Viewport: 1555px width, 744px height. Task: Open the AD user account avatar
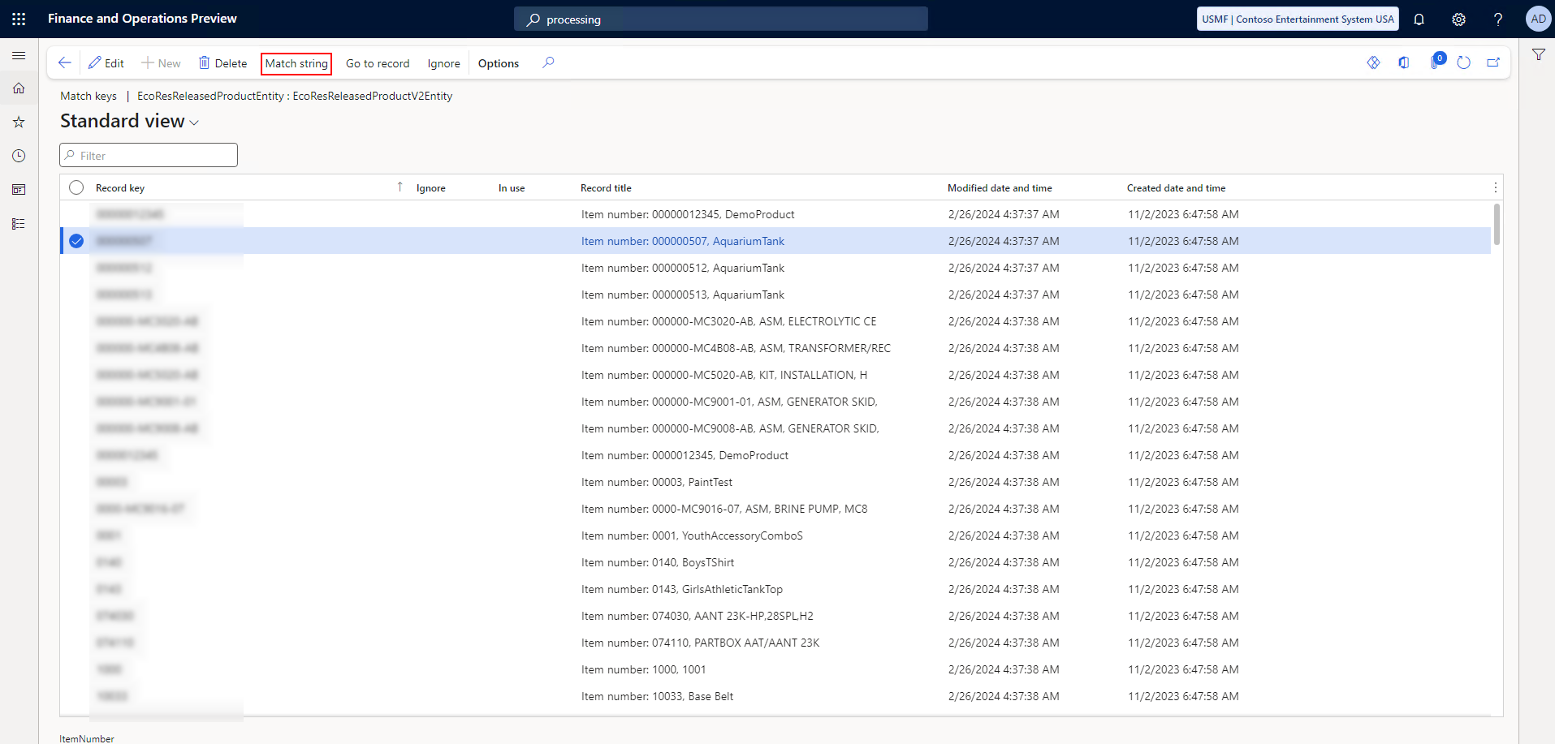(1538, 19)
